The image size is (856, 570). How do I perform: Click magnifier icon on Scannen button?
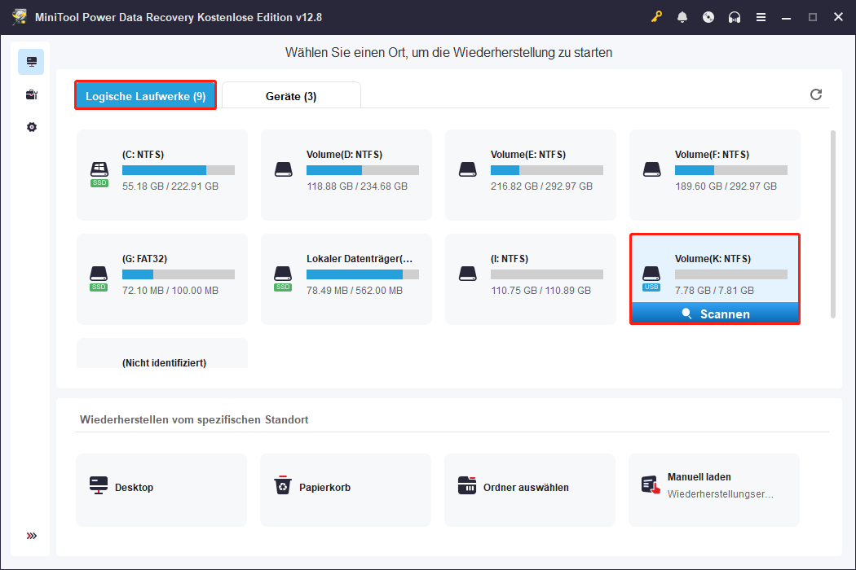tap(686, 313)
